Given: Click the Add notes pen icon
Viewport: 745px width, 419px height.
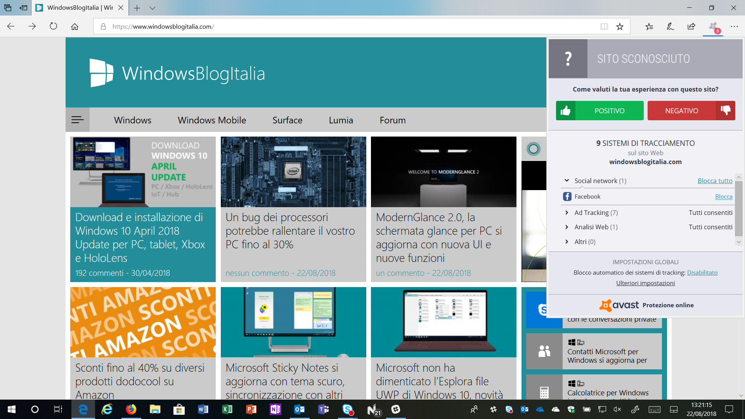Looking at the screenshot, I should [x=670, y=26].
